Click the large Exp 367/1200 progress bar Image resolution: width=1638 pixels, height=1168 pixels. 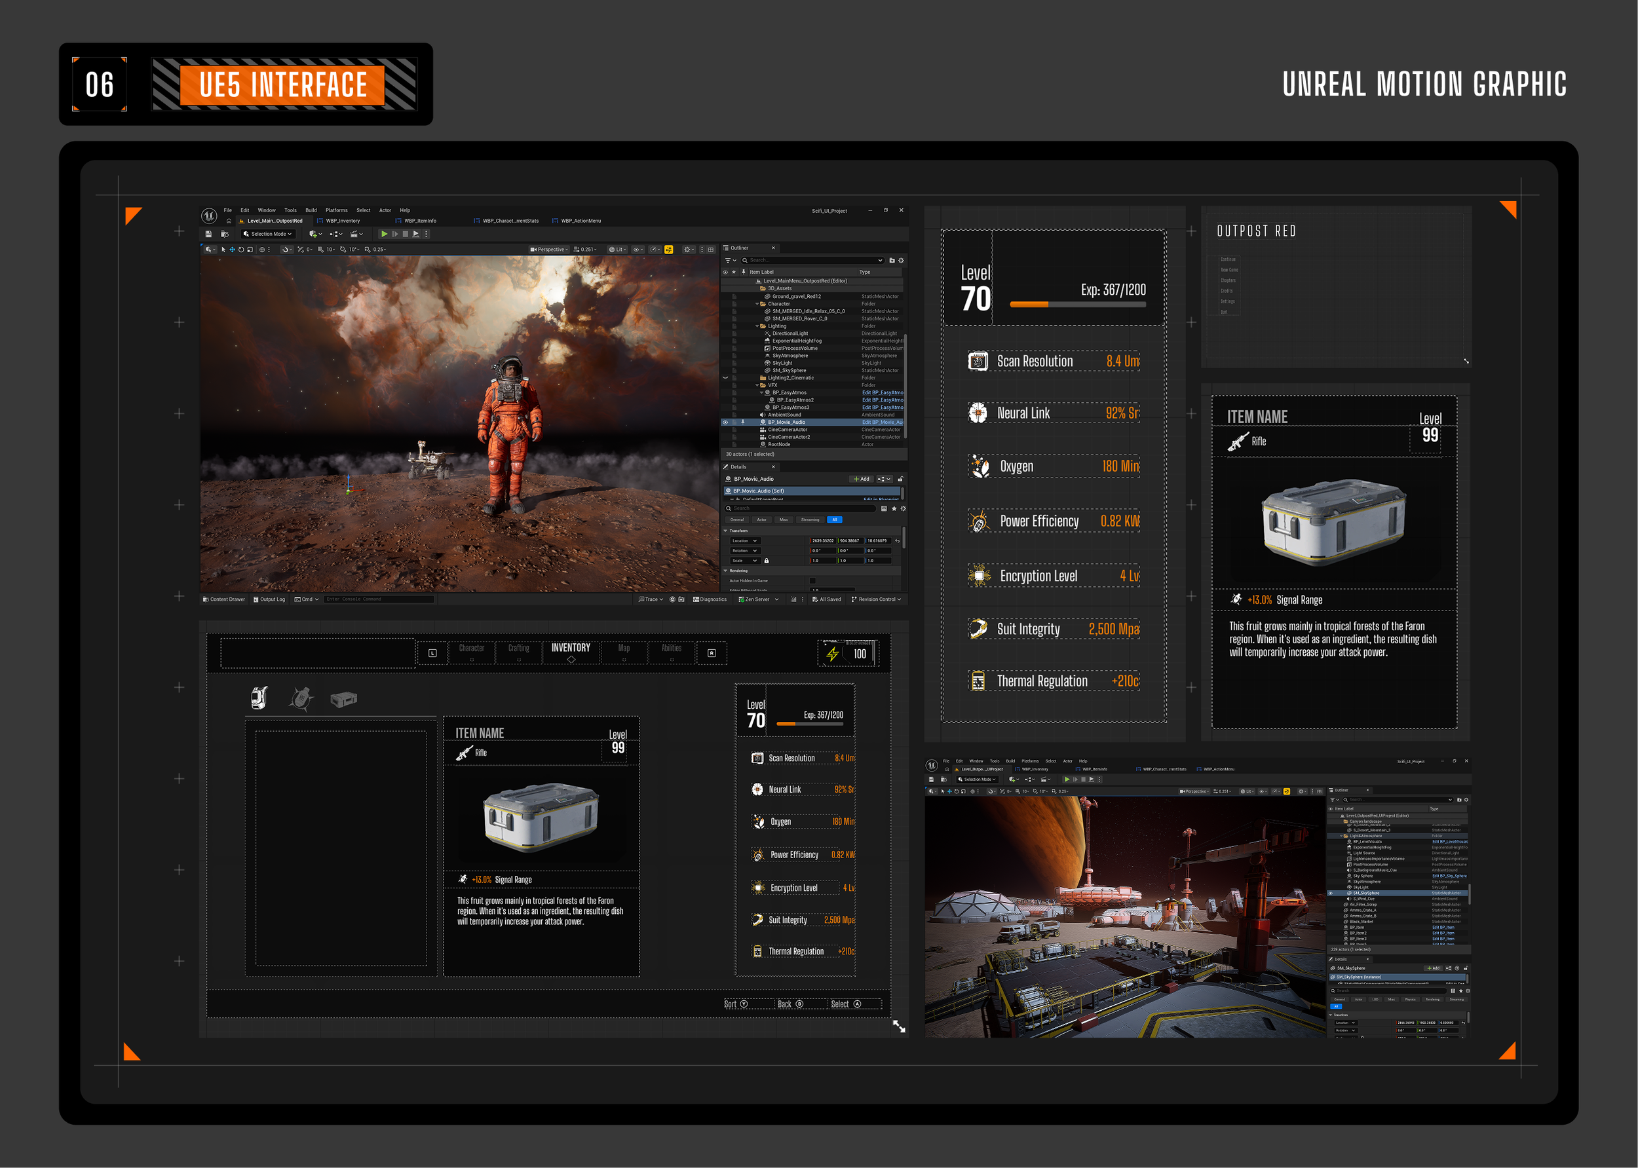(x=1078, y=305)
